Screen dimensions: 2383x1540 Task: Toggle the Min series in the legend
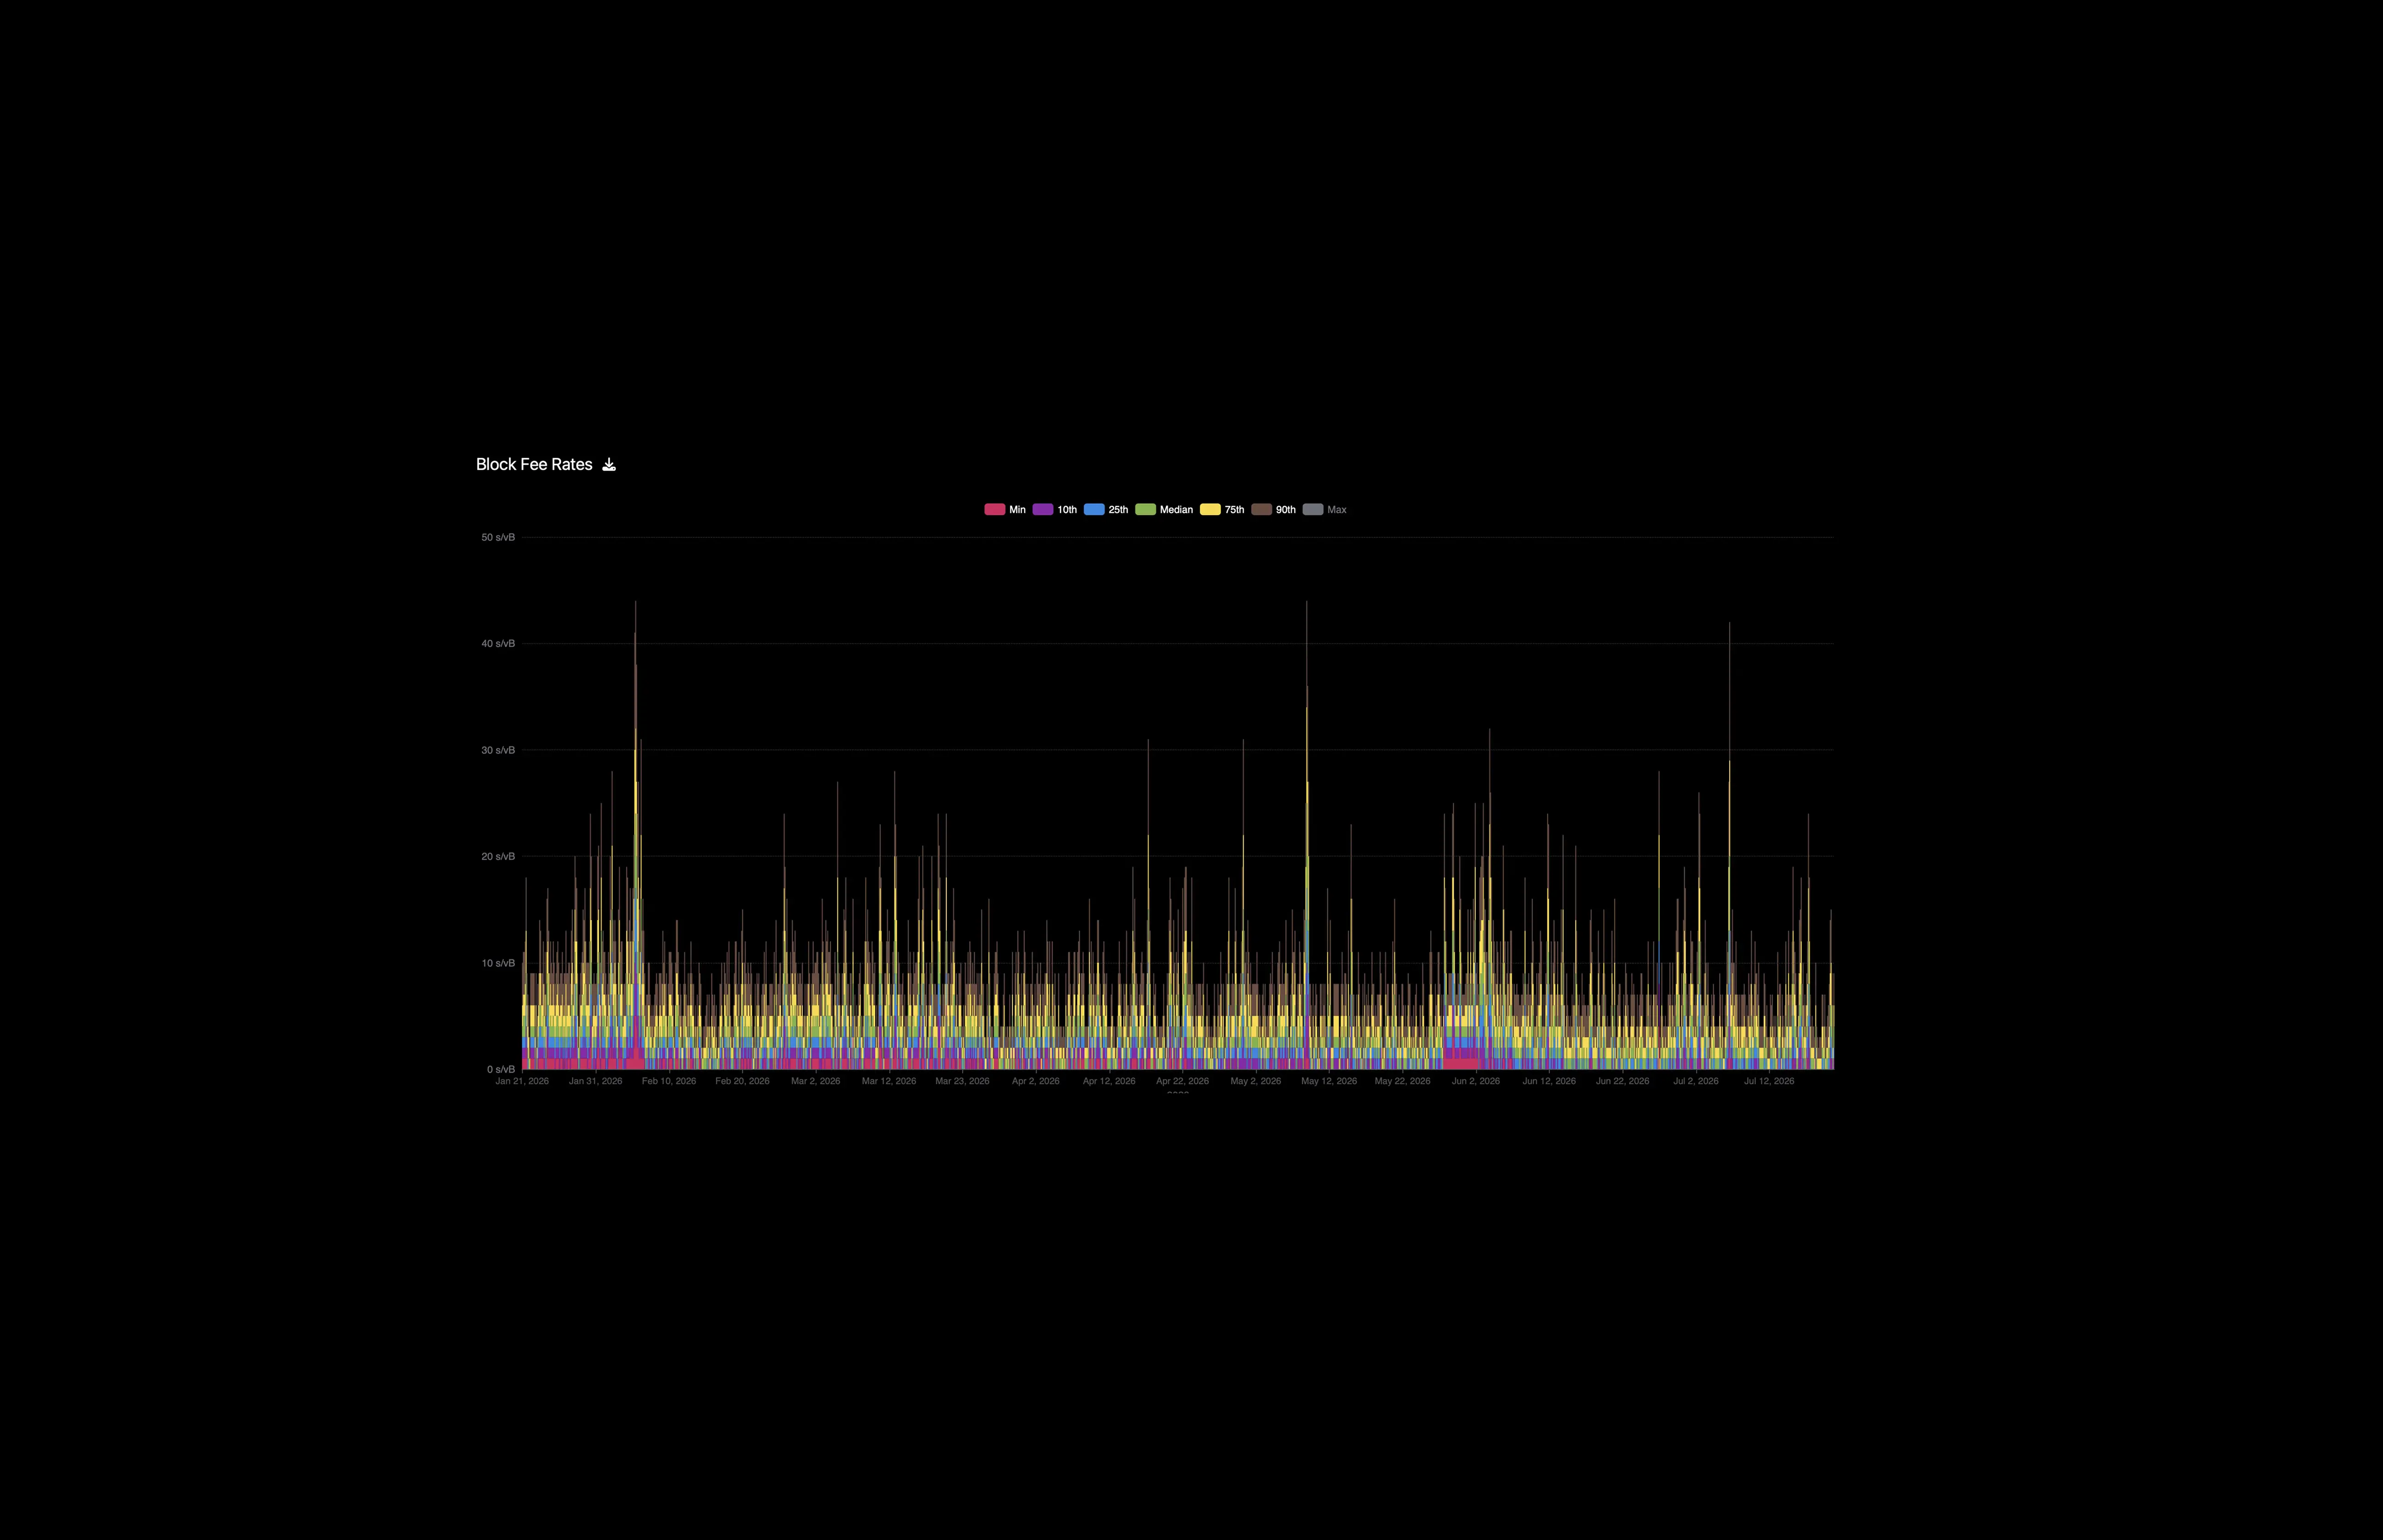tap(1005, 510)
